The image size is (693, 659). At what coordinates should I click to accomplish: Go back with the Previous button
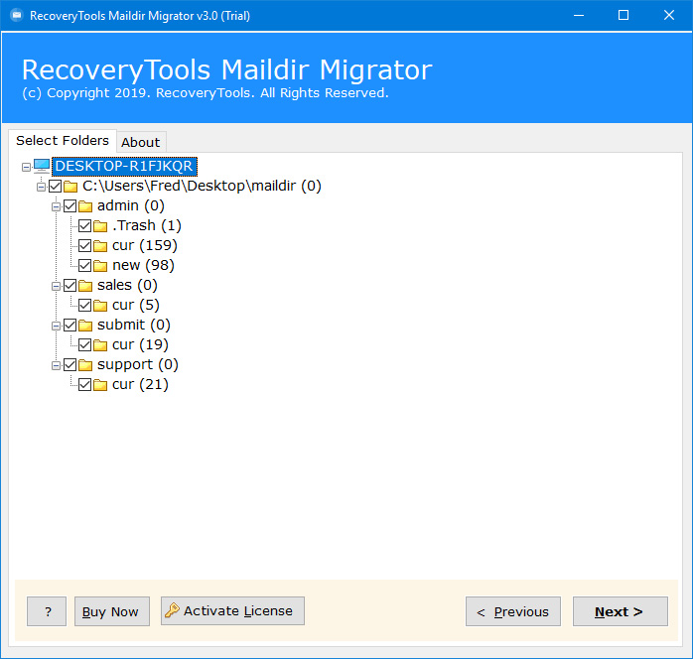(513, 611)
